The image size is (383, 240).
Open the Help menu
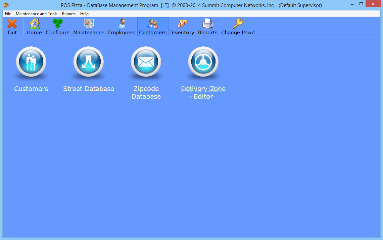(84, 14)
